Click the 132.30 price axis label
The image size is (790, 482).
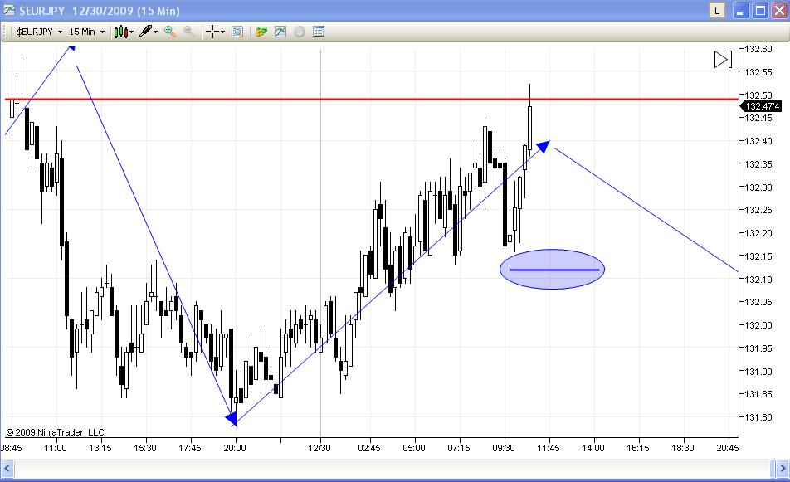[758, 187]
